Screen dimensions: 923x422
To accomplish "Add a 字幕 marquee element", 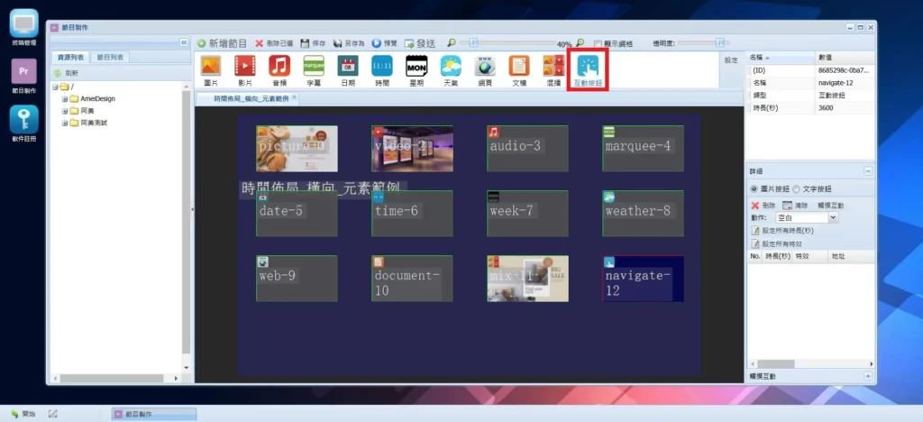I will tap(314, 69).
